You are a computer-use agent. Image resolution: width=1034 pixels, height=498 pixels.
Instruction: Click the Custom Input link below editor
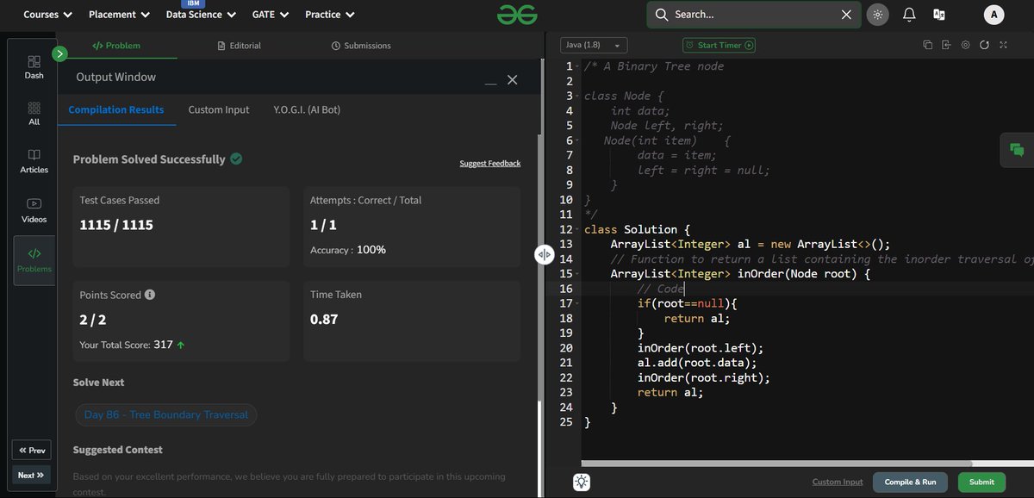point(838,482)
